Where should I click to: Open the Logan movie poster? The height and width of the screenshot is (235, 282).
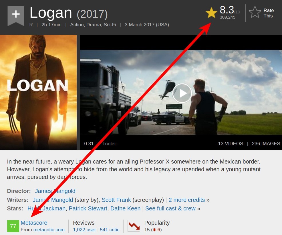pyautogui.click(x=38, y=92)
